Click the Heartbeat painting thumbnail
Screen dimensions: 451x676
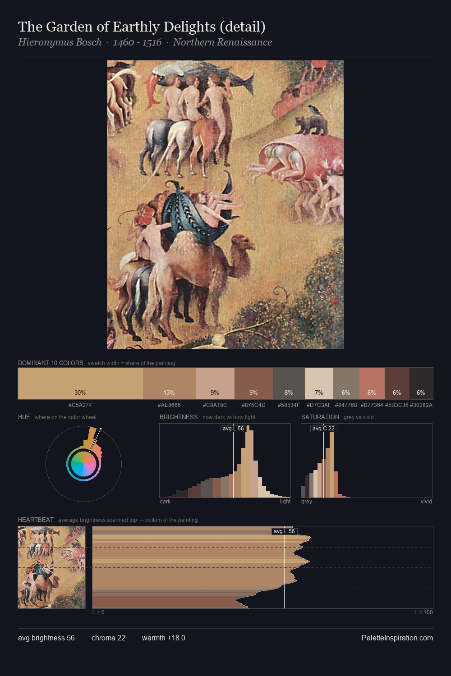click(51, 567)
